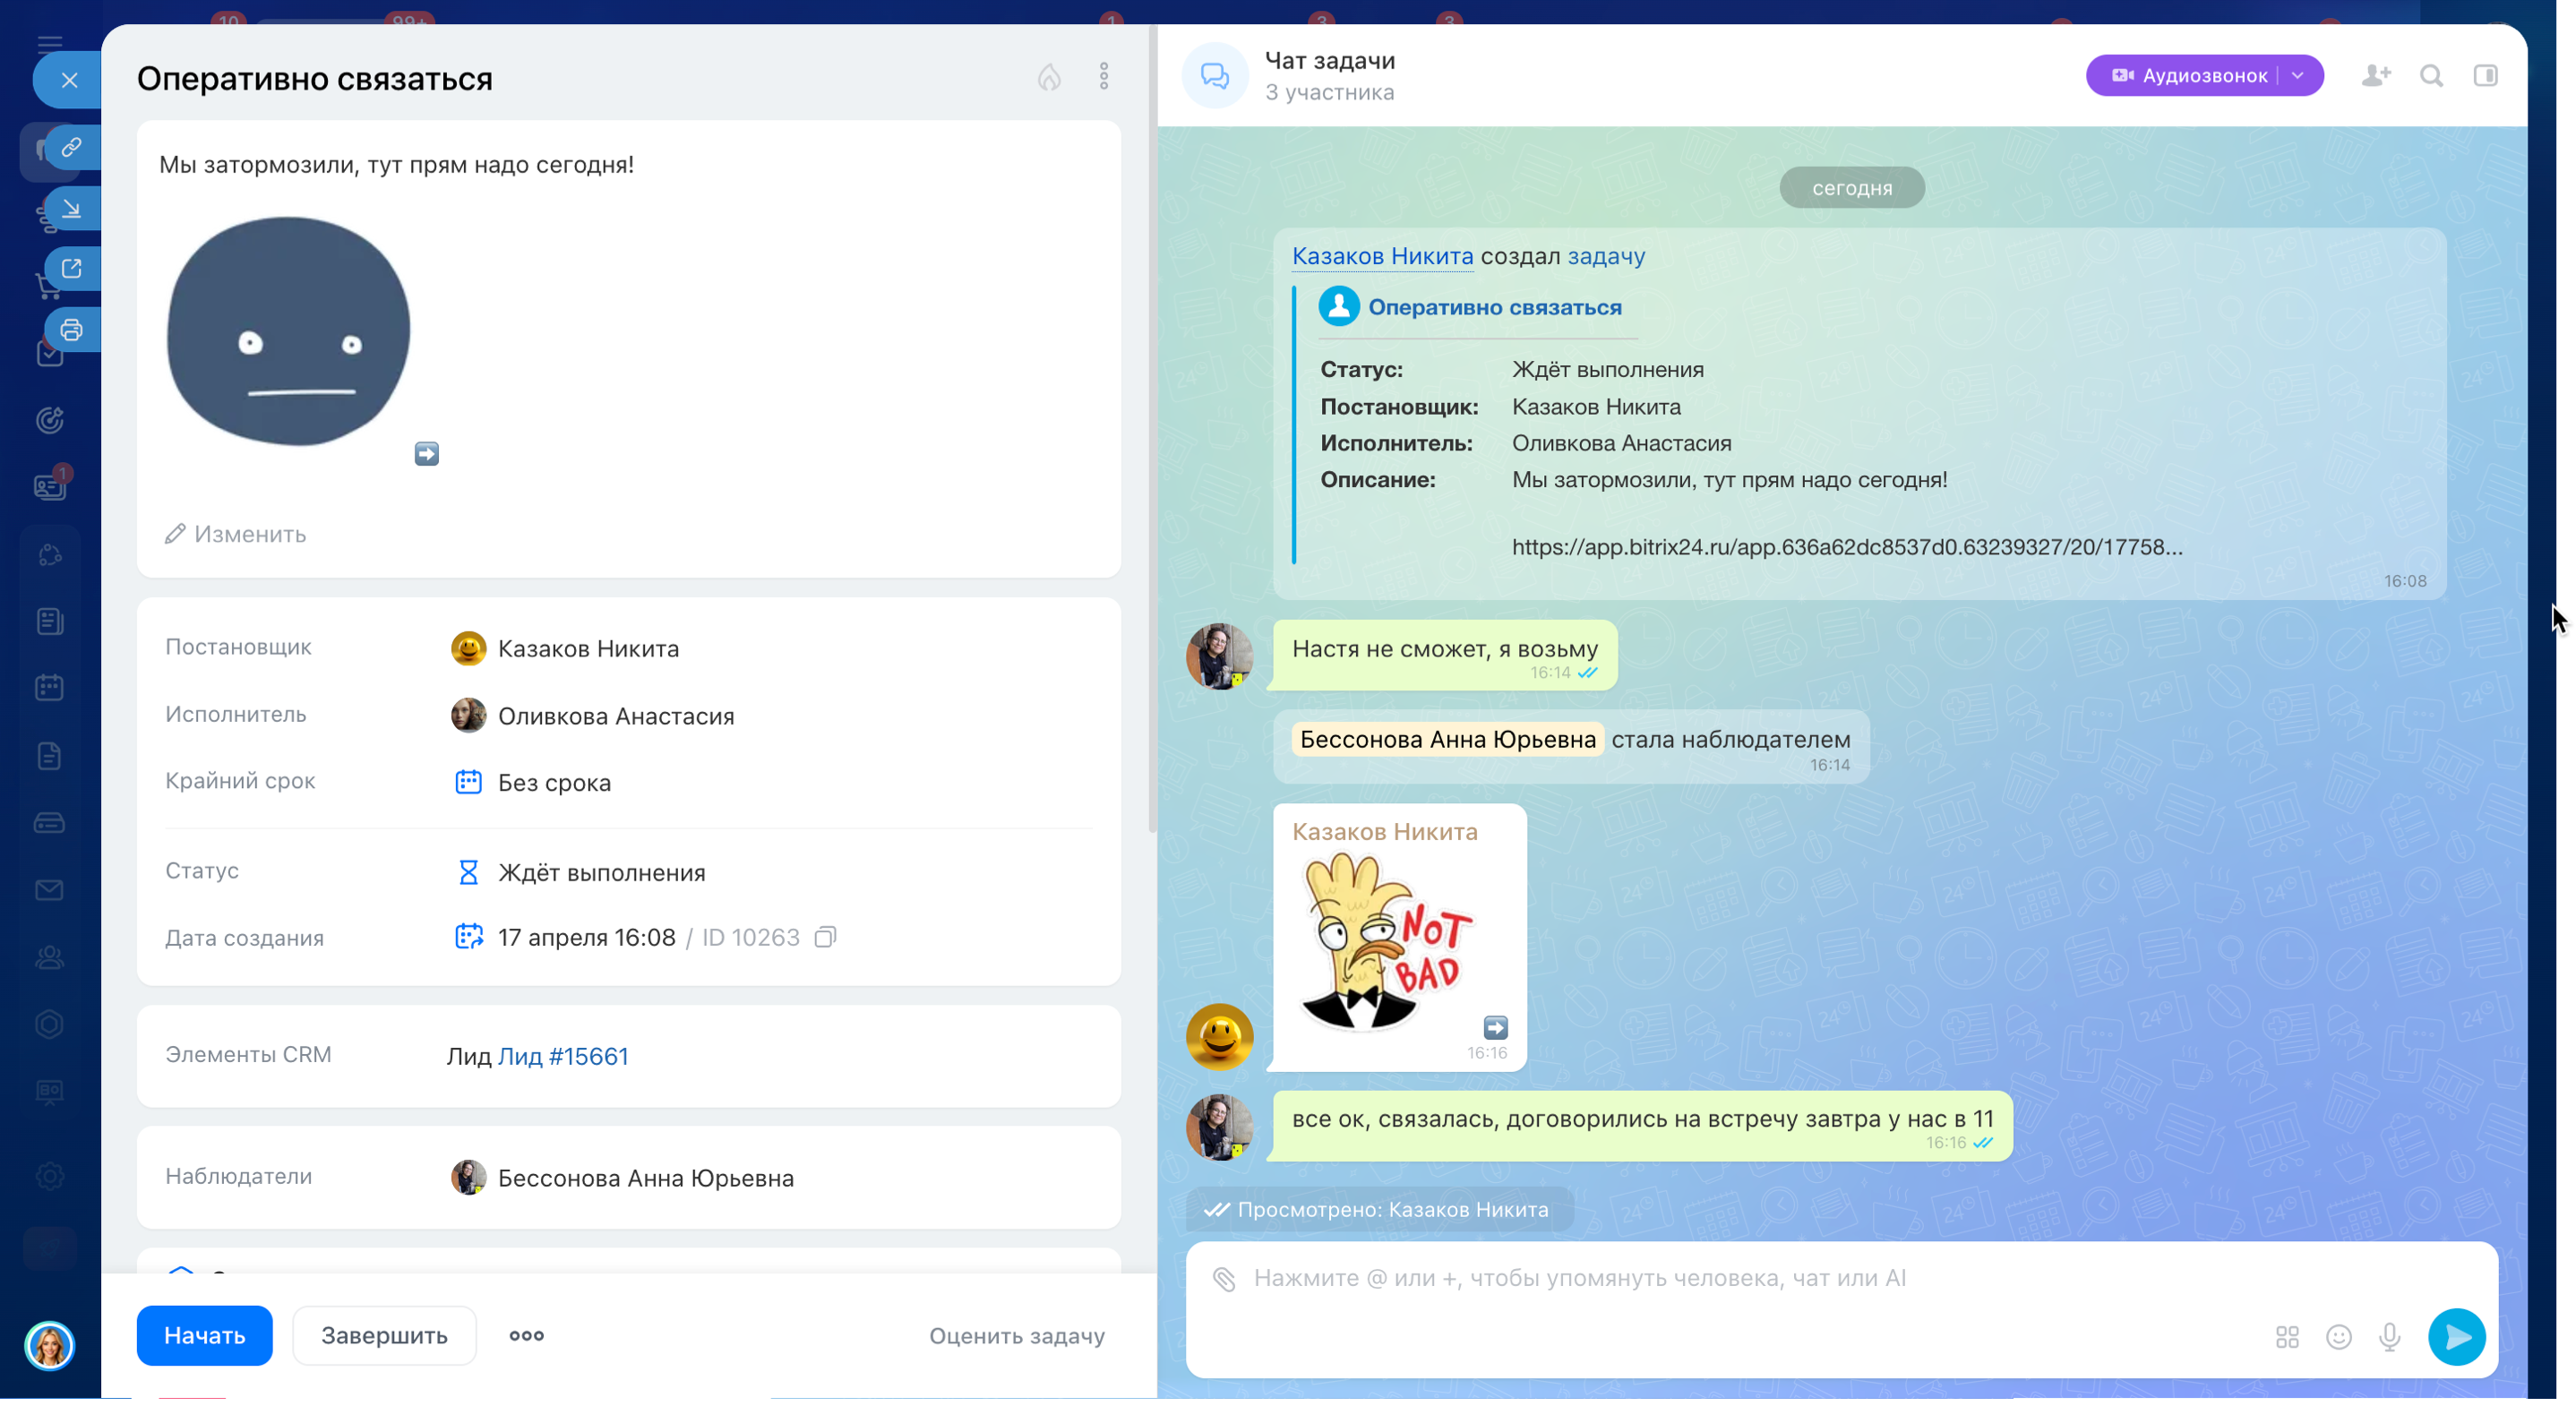
Task: Open more actions next to Завершить
Action: [526, 1335]
